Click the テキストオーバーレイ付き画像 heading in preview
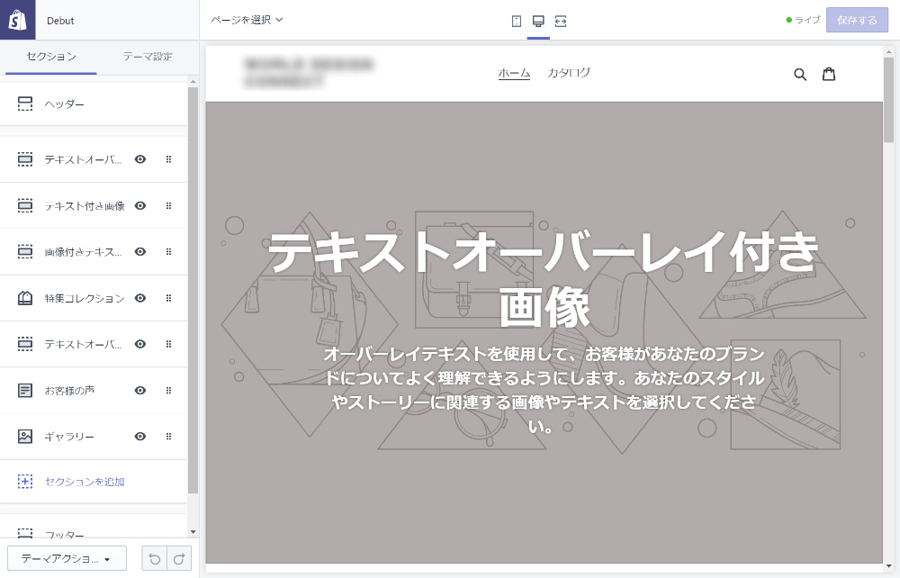900x578 pixels. click(x=543, y=278)
